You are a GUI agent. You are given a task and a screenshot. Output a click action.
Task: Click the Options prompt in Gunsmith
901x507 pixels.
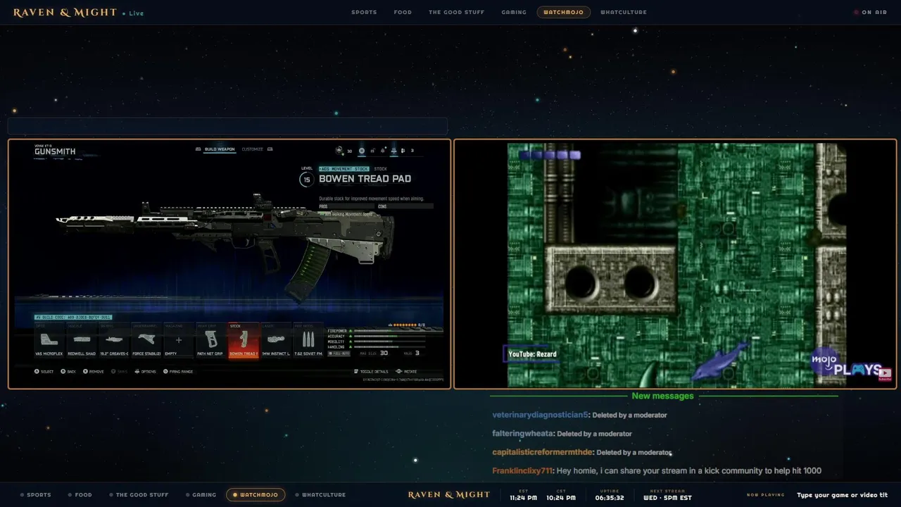pyautogui.click(x=145, y=371)
